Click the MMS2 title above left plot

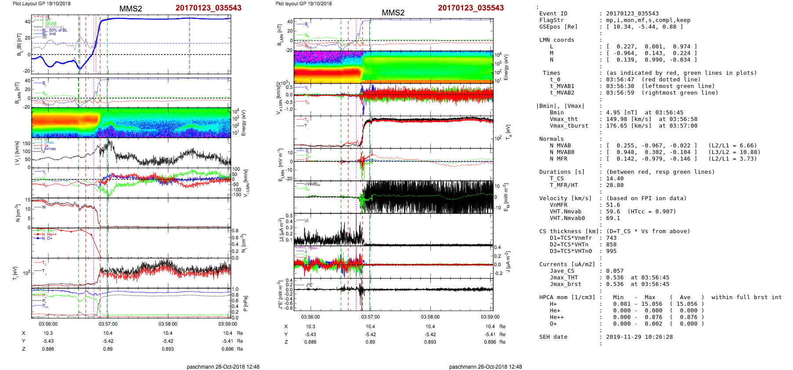tap(131, 9)
